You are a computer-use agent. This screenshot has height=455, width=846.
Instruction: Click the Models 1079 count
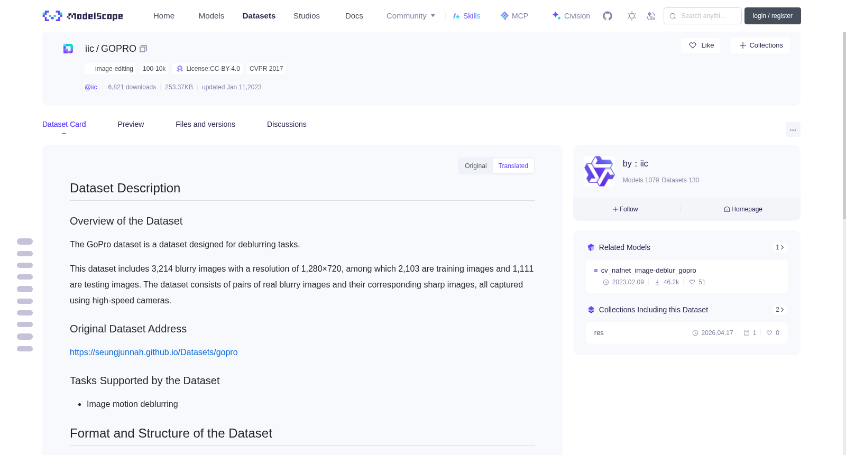[641, 180]
